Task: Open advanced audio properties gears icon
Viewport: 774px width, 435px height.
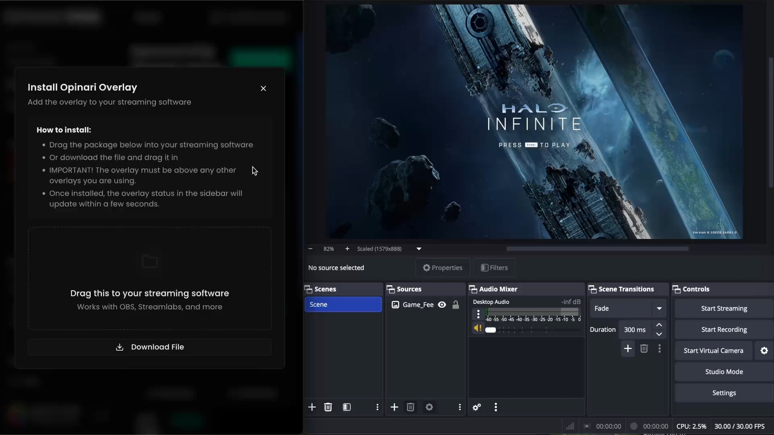Action: click(476, 407)
